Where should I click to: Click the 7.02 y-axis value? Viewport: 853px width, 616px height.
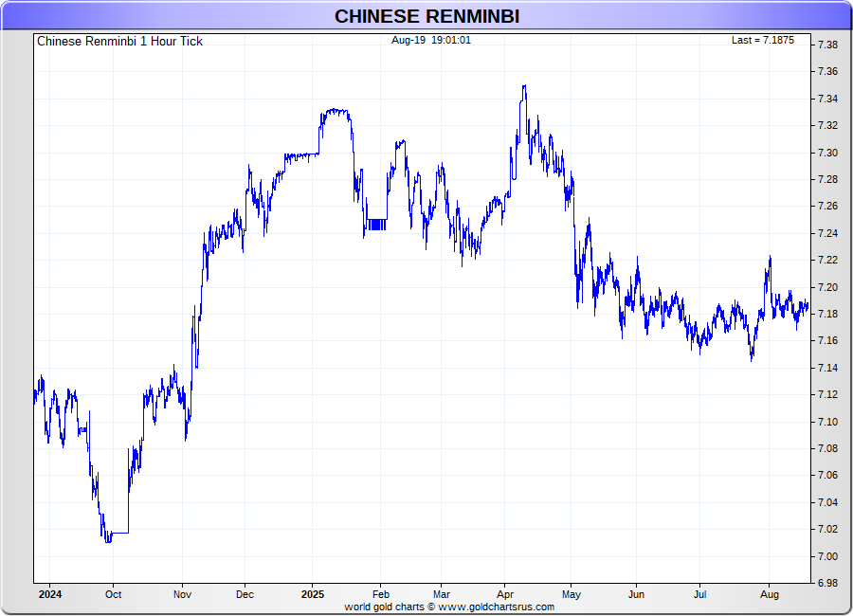point(828,529)
